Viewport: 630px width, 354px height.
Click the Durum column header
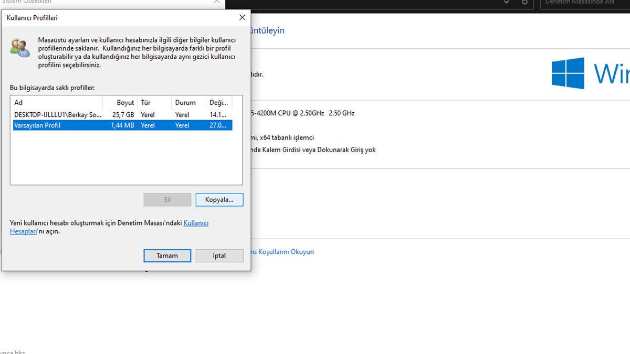tap(184, 102)
